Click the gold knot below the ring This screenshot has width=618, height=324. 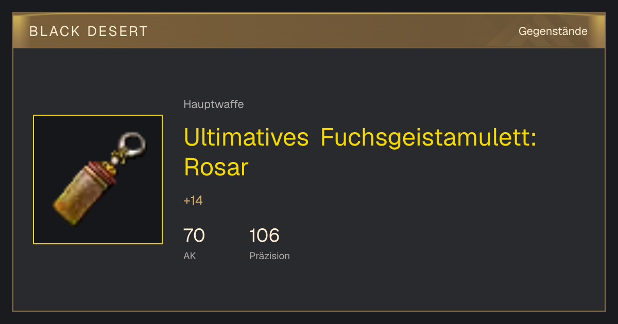118,157
